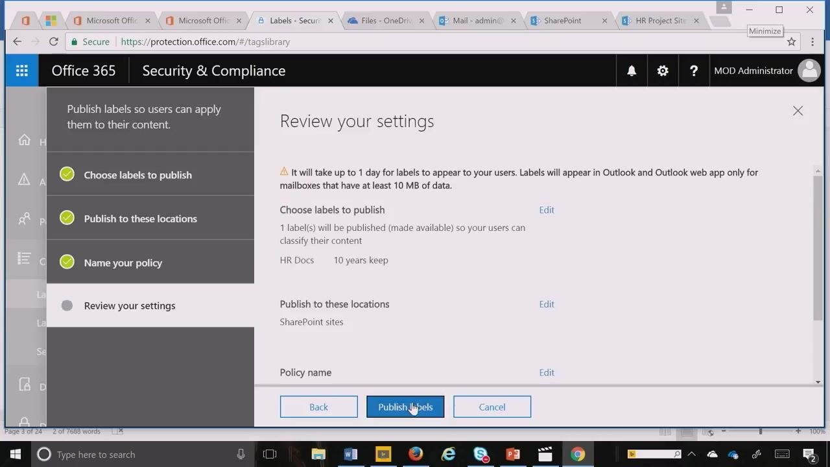Launch Firefox from the taskbar
Screen dimensions: 830x467
pyautogui.click(x=416, y=454)
